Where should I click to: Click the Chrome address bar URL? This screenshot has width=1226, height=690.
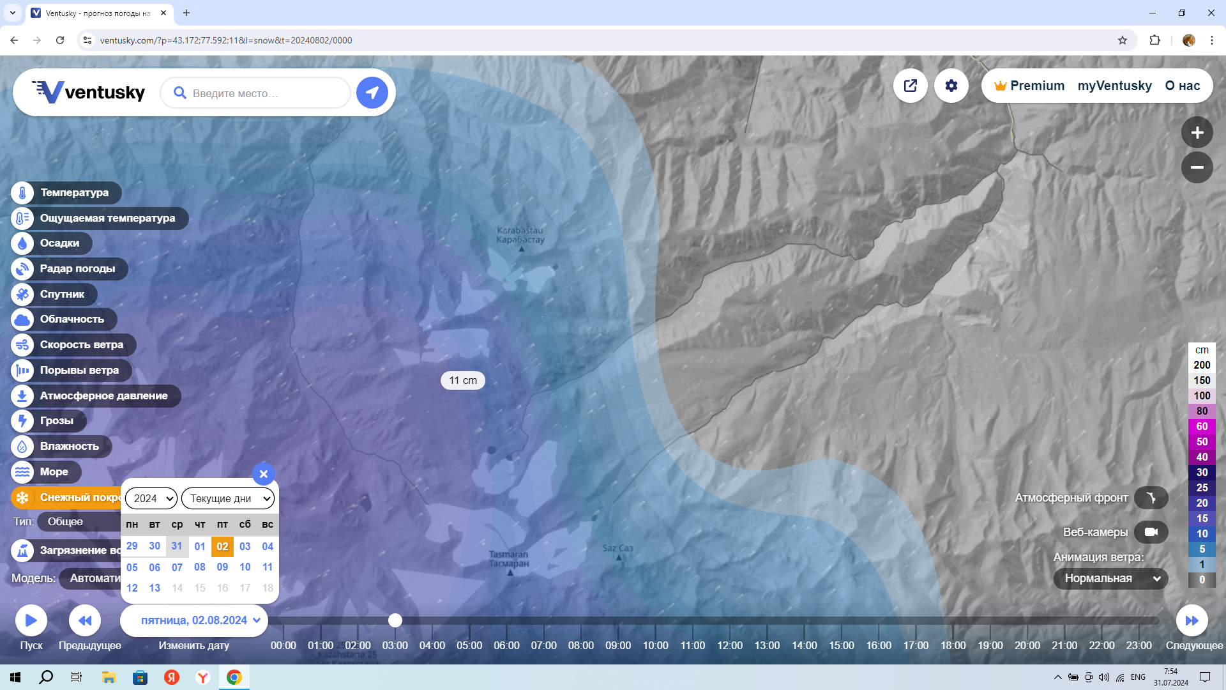tap(226, 40)
